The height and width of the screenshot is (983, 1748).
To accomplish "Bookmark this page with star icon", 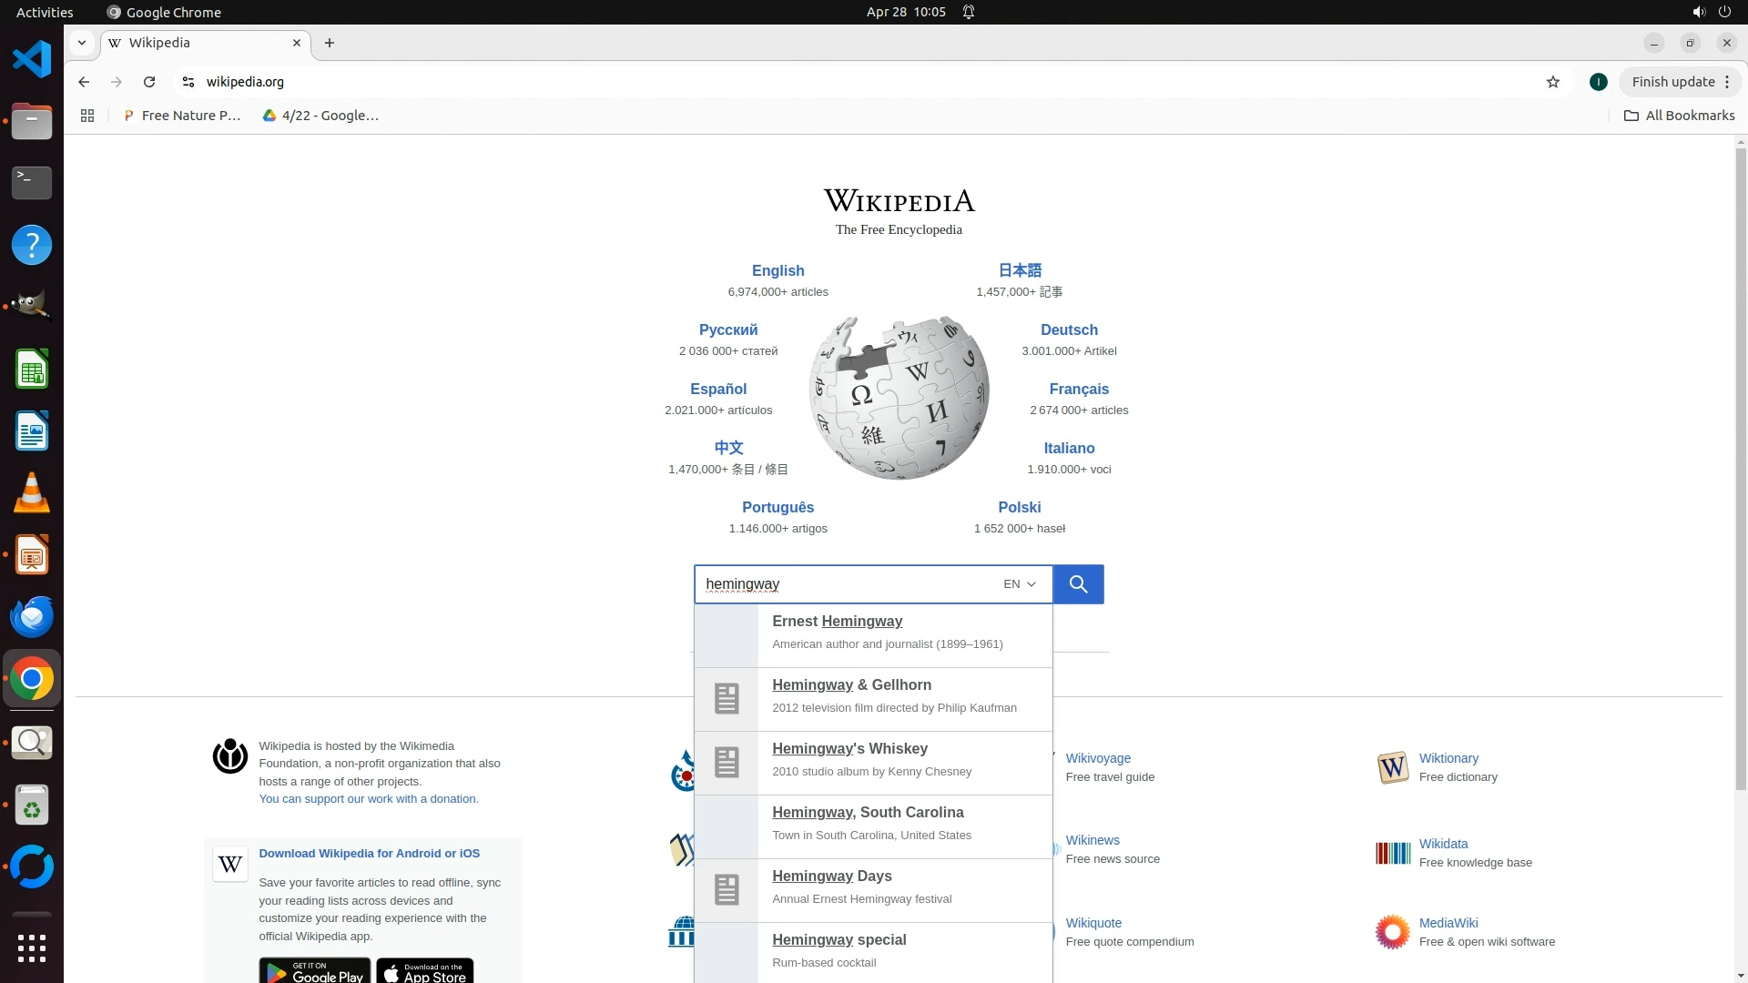I will point(1553,82).
